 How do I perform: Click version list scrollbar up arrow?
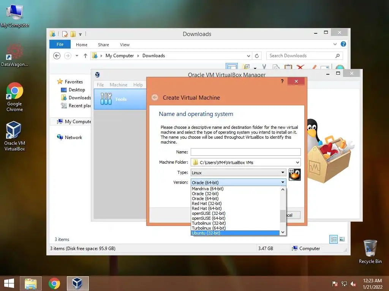click(x=283, y=189)
